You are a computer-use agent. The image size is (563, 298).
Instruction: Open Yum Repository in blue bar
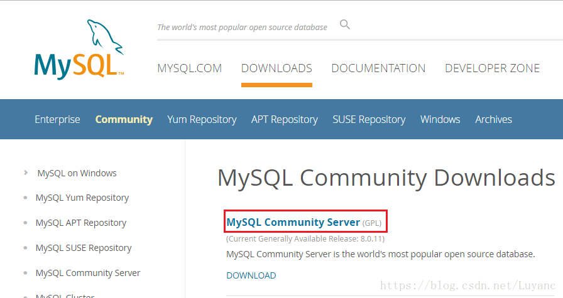tap(202, 119)
